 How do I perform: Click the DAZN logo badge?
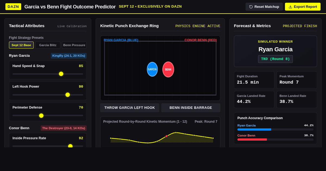tap(13, 7)
